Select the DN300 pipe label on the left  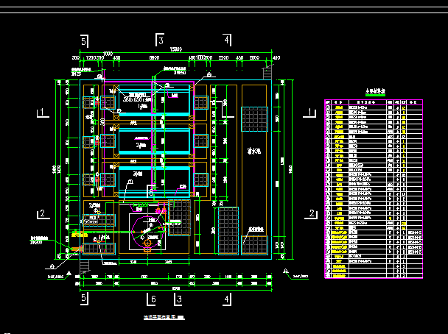click(36, 243)
